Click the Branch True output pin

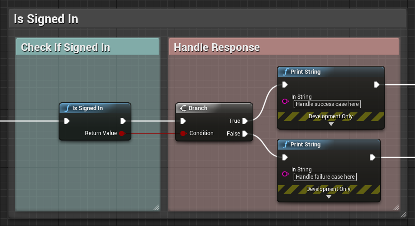click(245, 121)
